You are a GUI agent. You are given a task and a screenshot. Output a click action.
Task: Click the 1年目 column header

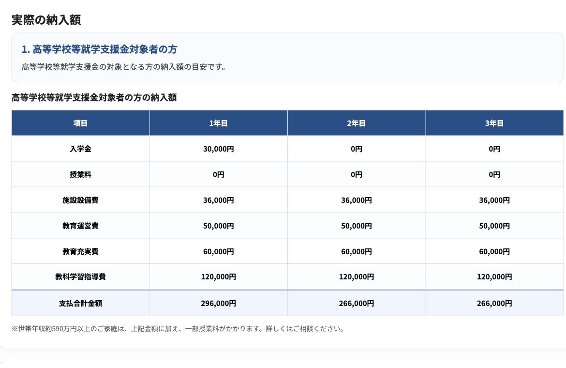218,123
